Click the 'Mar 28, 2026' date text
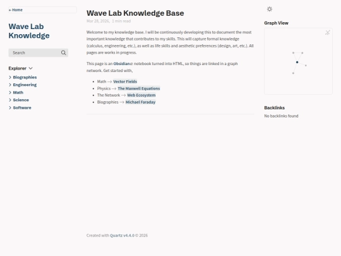 click(x=98, y=21)
